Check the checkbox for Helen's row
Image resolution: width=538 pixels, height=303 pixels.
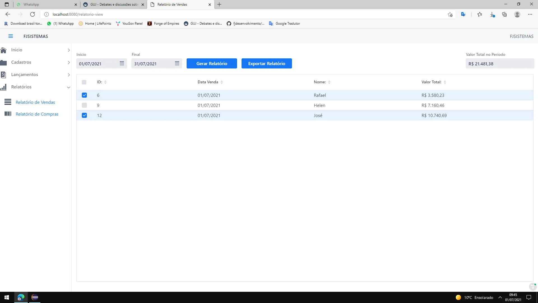(84, 105)
